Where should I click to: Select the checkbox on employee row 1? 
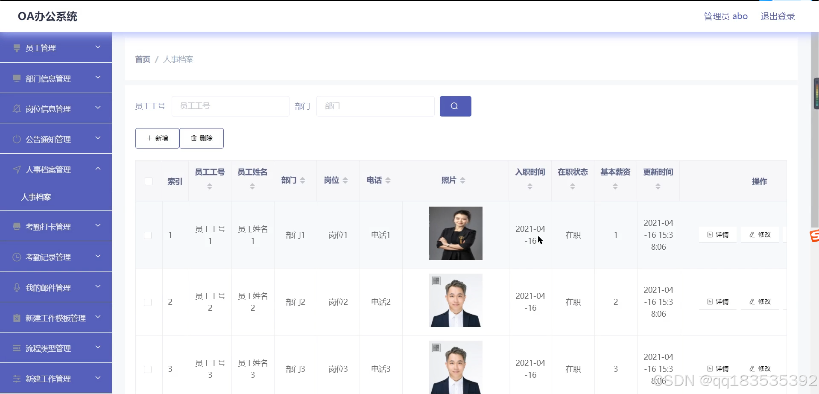click(148, 235)
